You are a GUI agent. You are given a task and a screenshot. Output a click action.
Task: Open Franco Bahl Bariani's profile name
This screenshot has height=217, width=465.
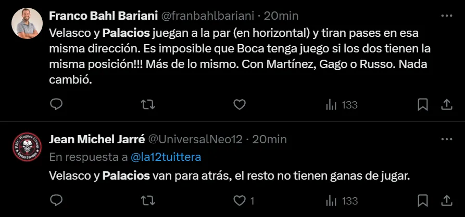[x=98, y=16]
